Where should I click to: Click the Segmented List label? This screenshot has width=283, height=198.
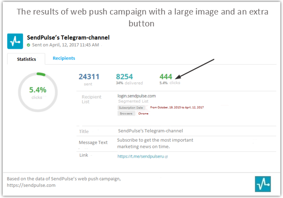point(133,101)
